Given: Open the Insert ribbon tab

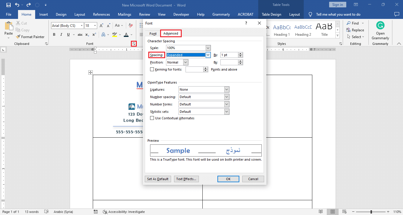Looking at the screenshot, I should [x=43, y=14].
